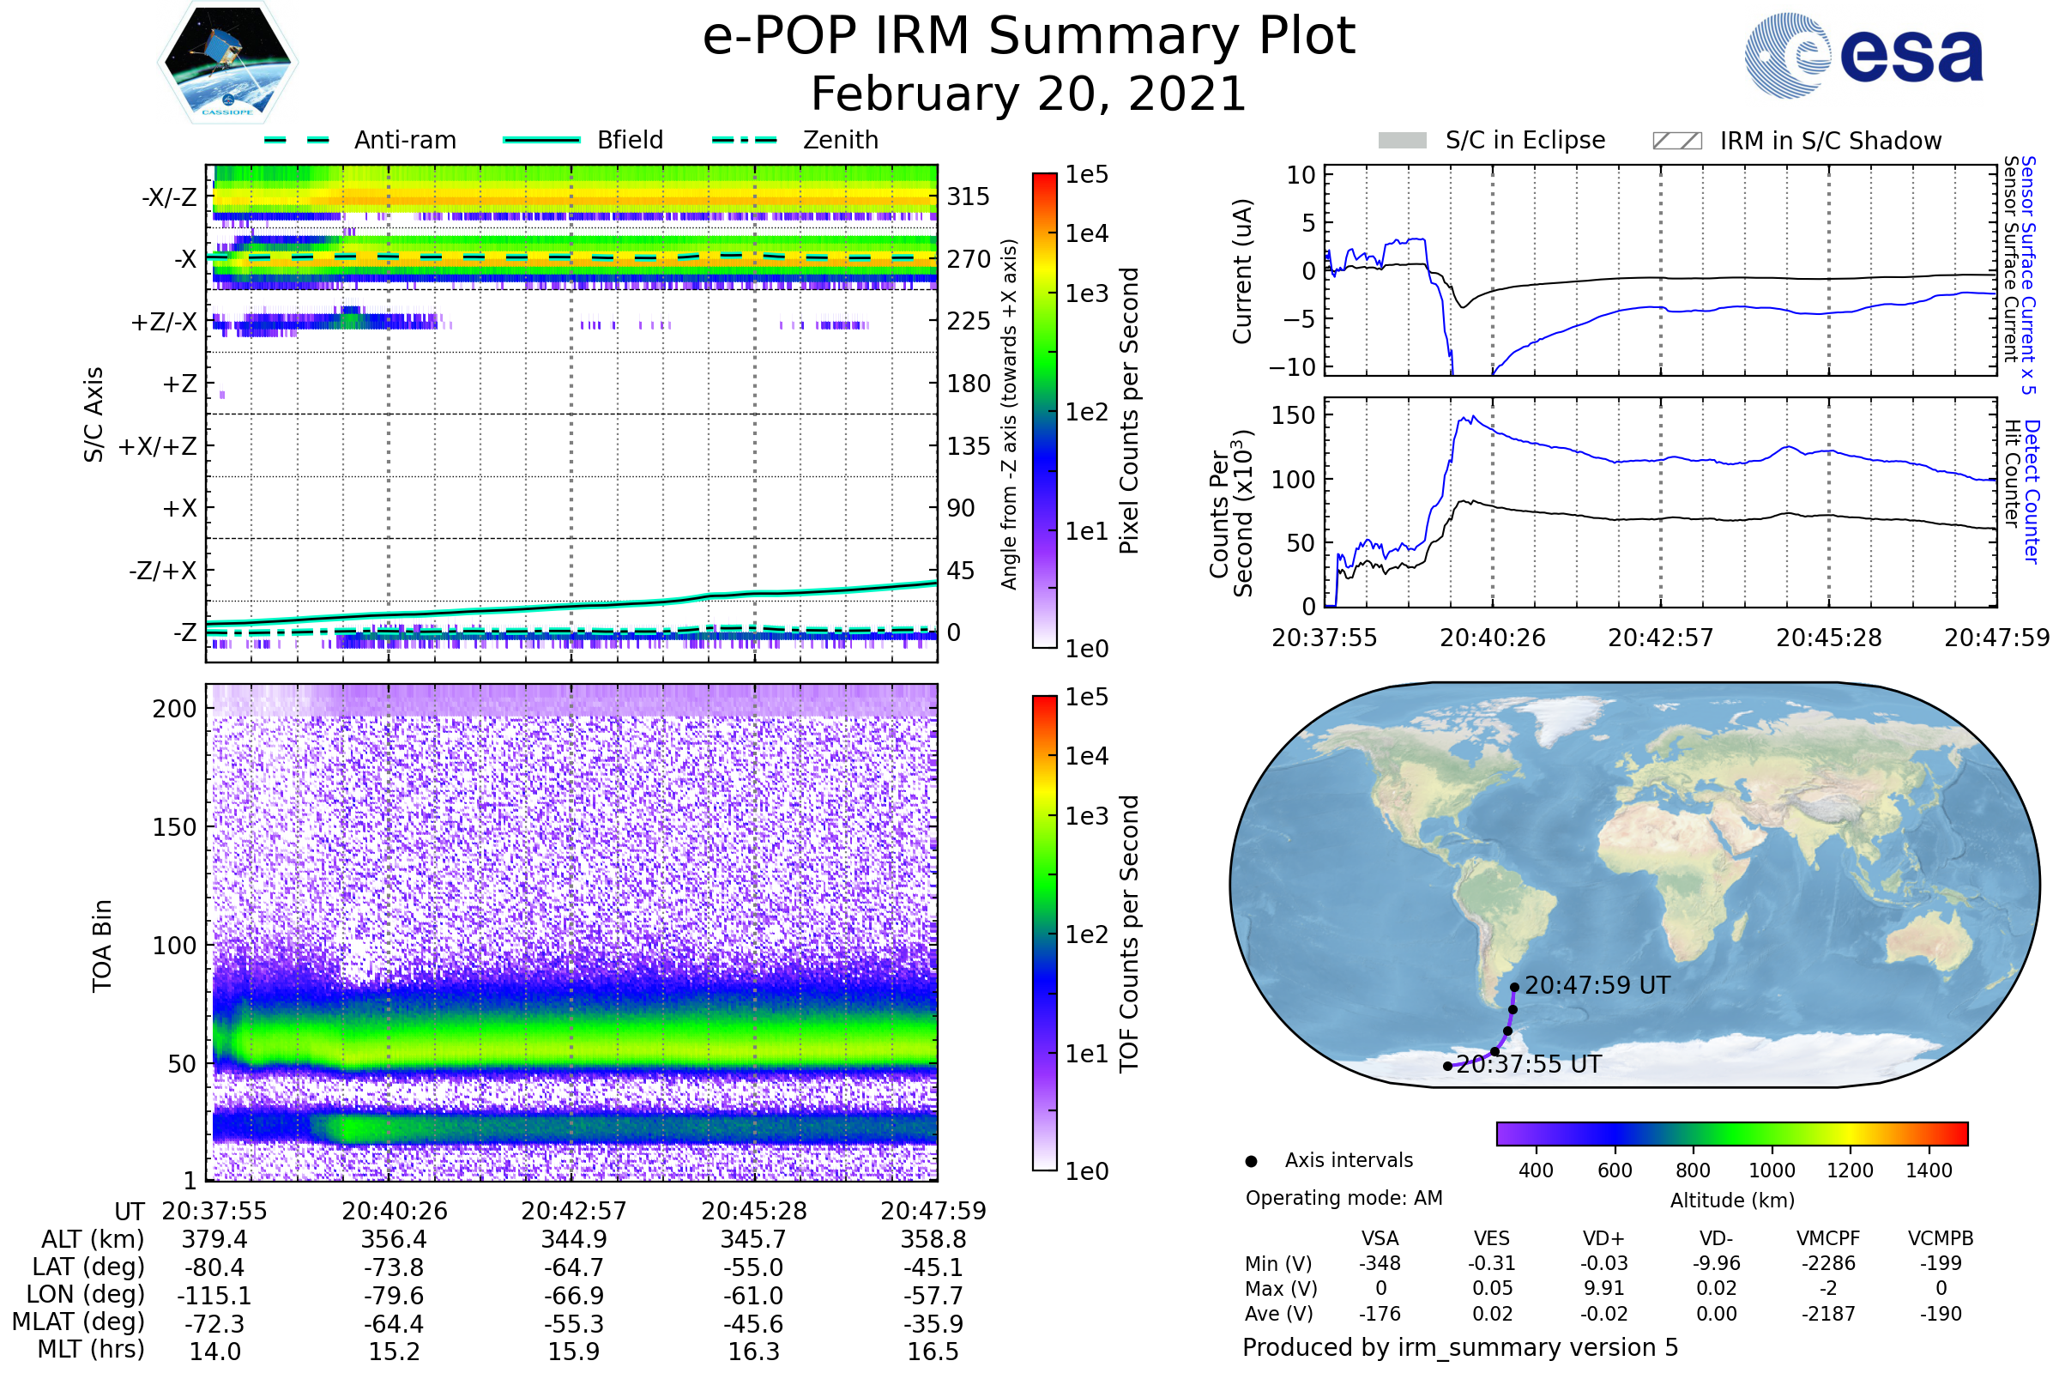The width and height of the screenshot is (2059, 1373).
Task: Click the CASSIOPE satellite mission logo
Action: (227, 63)
